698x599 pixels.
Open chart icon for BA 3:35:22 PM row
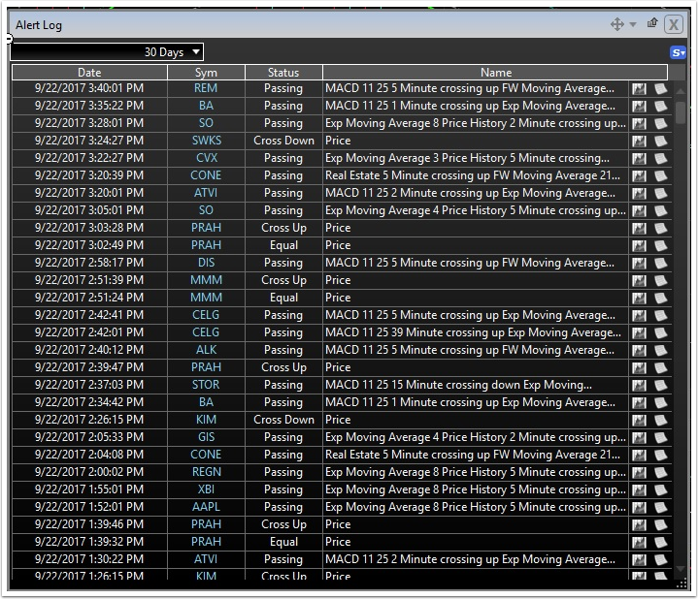(x=639, y=106)
